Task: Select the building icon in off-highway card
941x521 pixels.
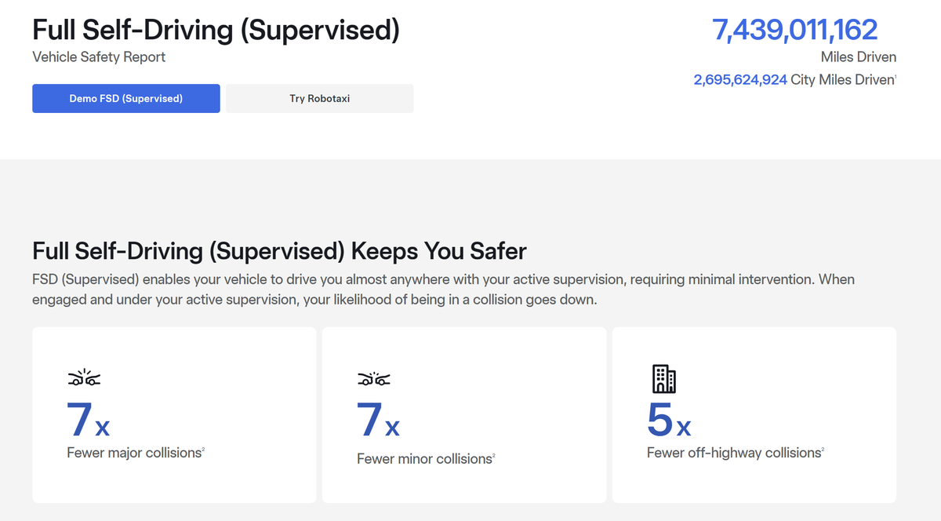Action: [664, 379]
